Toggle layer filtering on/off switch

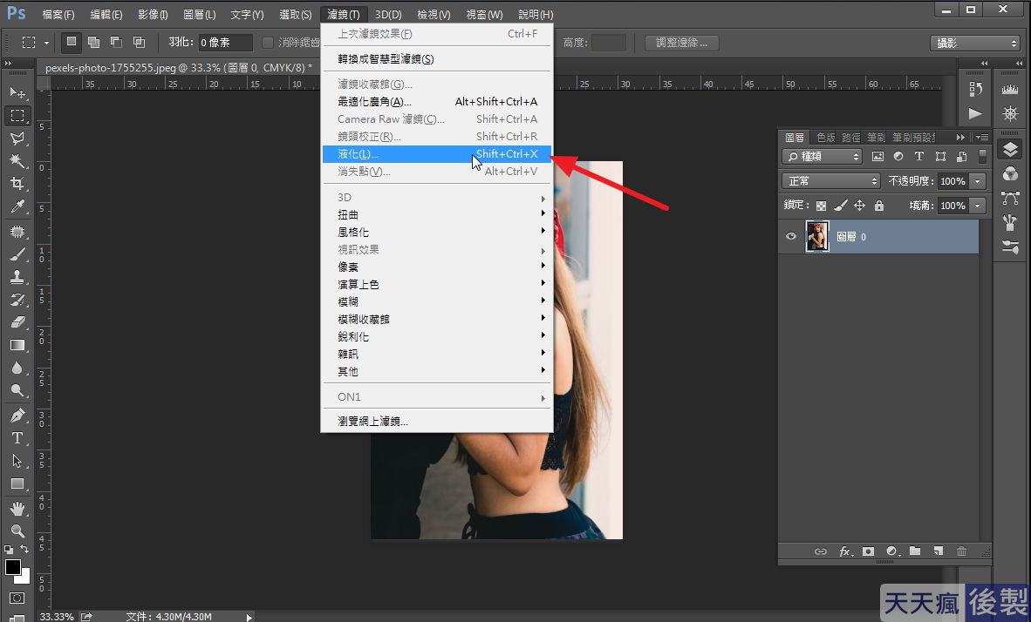coord(982,156)
